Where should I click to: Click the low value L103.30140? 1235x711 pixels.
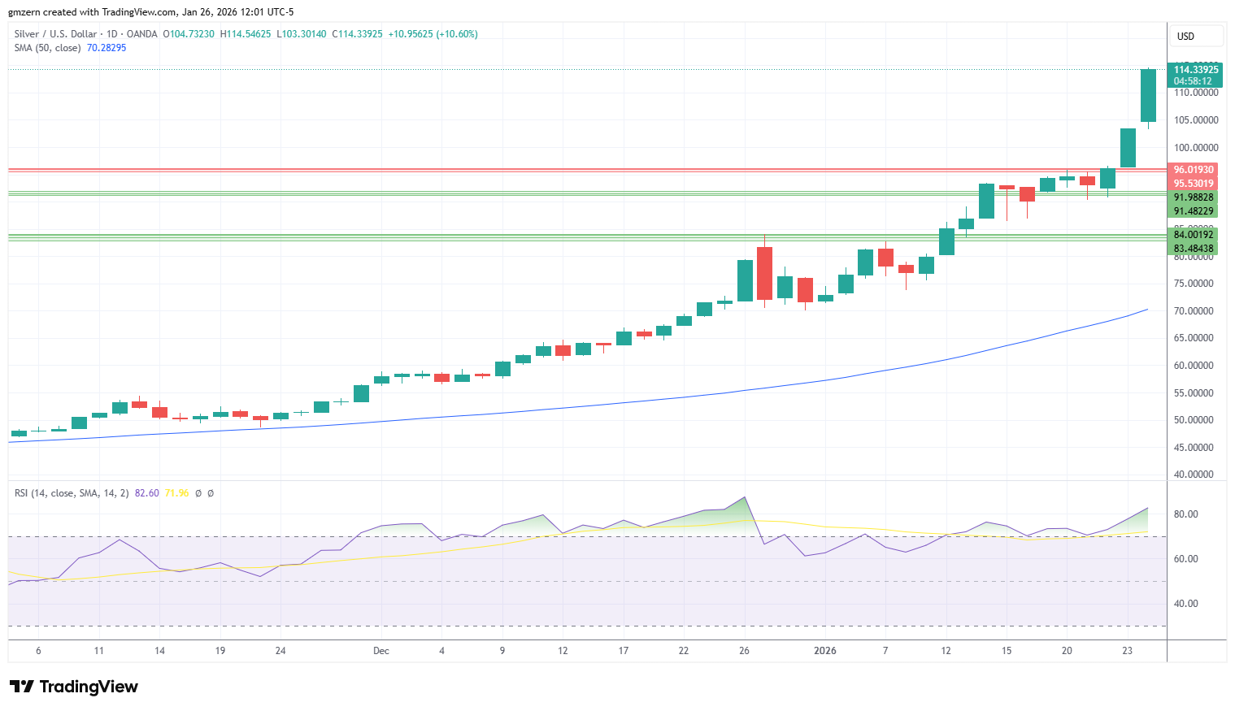tap(302, 34)
